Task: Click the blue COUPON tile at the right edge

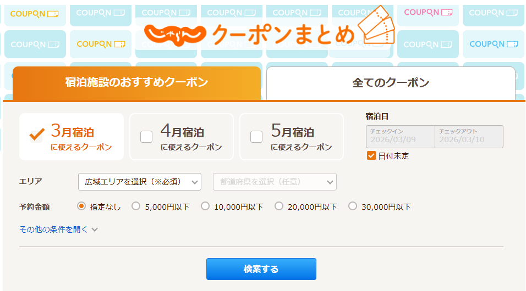Action: pos(494,44)
